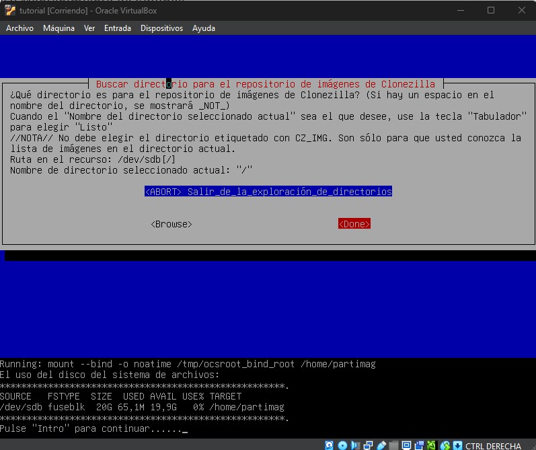
Task: Click the screen recording status icon
Action: tap(419, 445)
